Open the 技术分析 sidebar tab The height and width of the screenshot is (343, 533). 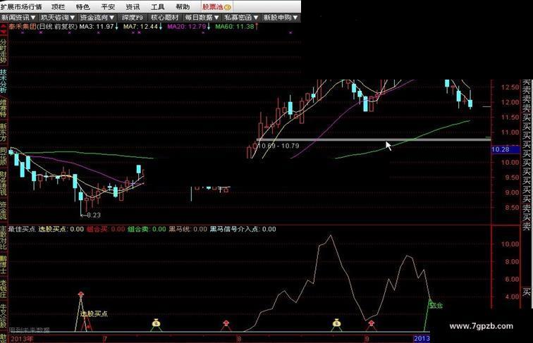4,82
